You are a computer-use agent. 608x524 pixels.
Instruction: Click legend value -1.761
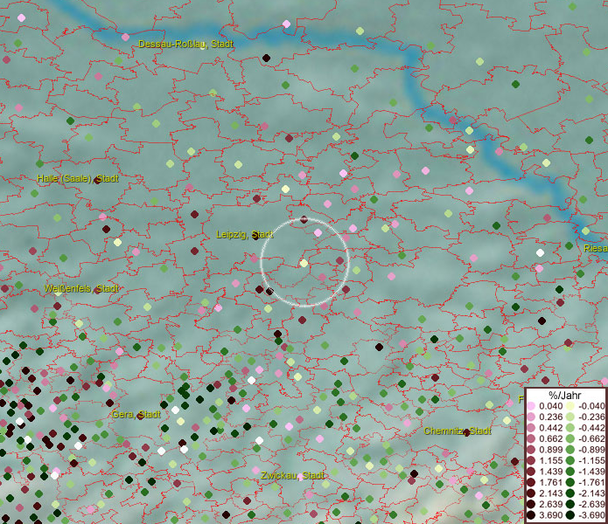coord(591,483)
